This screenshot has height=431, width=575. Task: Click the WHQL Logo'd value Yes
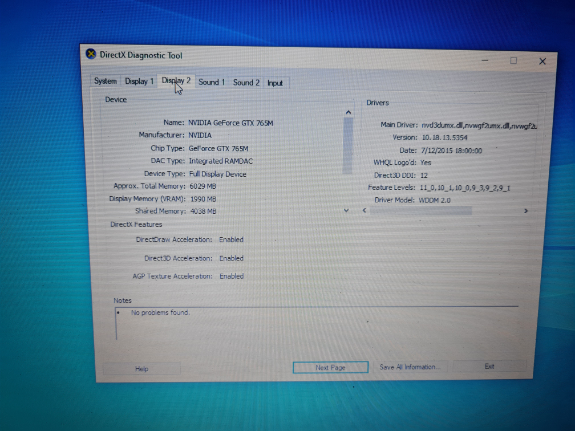point(426,162)
